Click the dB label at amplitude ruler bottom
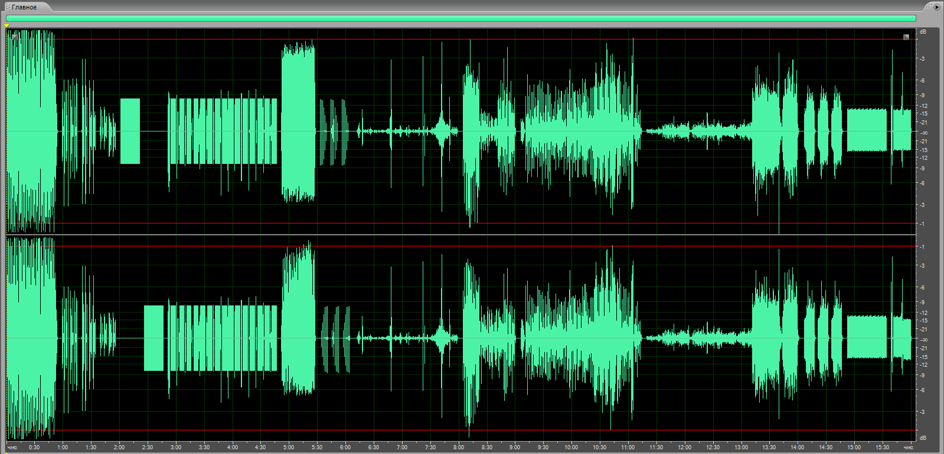This screenshot has height=454, width=944. [923, 438]
